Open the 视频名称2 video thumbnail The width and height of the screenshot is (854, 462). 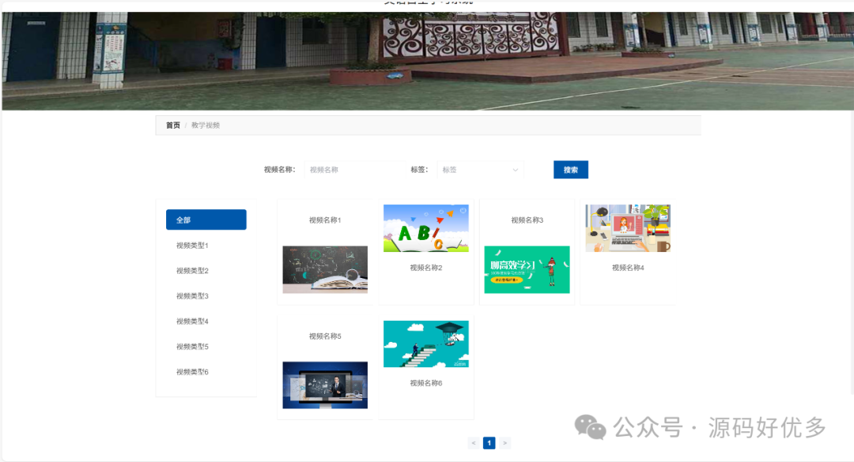coord(425,228)
